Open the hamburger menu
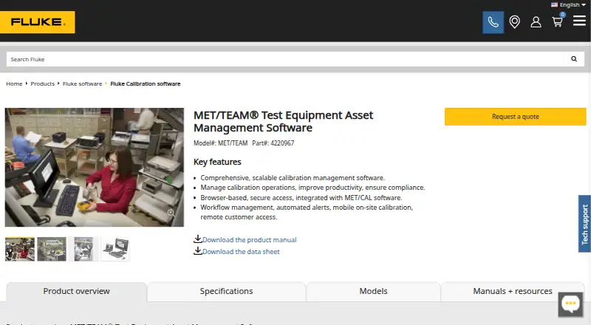This screenshot has height=325, width=591. coord(579,21)
